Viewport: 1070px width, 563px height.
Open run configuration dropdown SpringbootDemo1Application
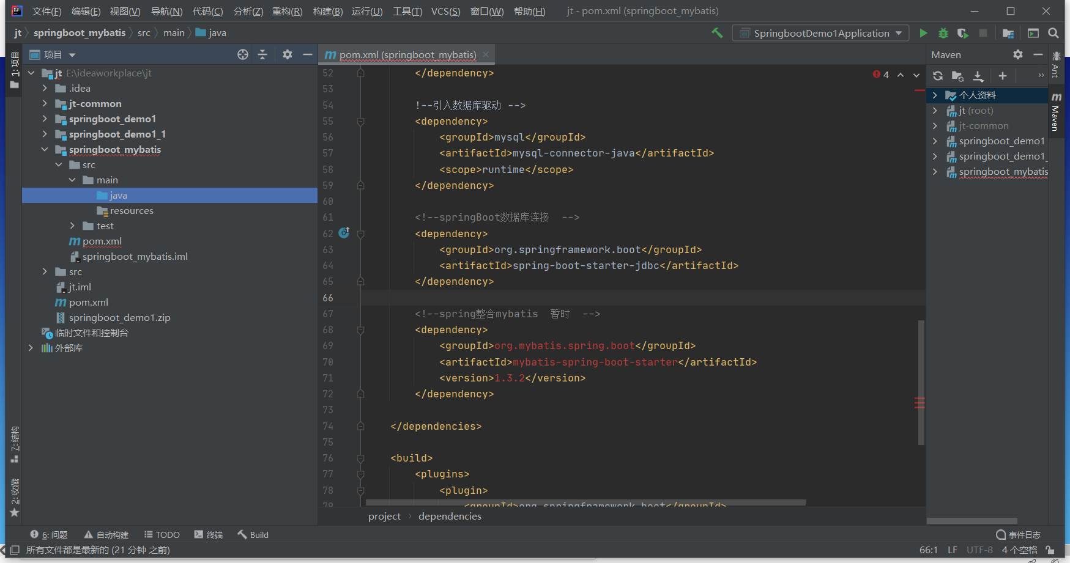(x=820, y=33)
